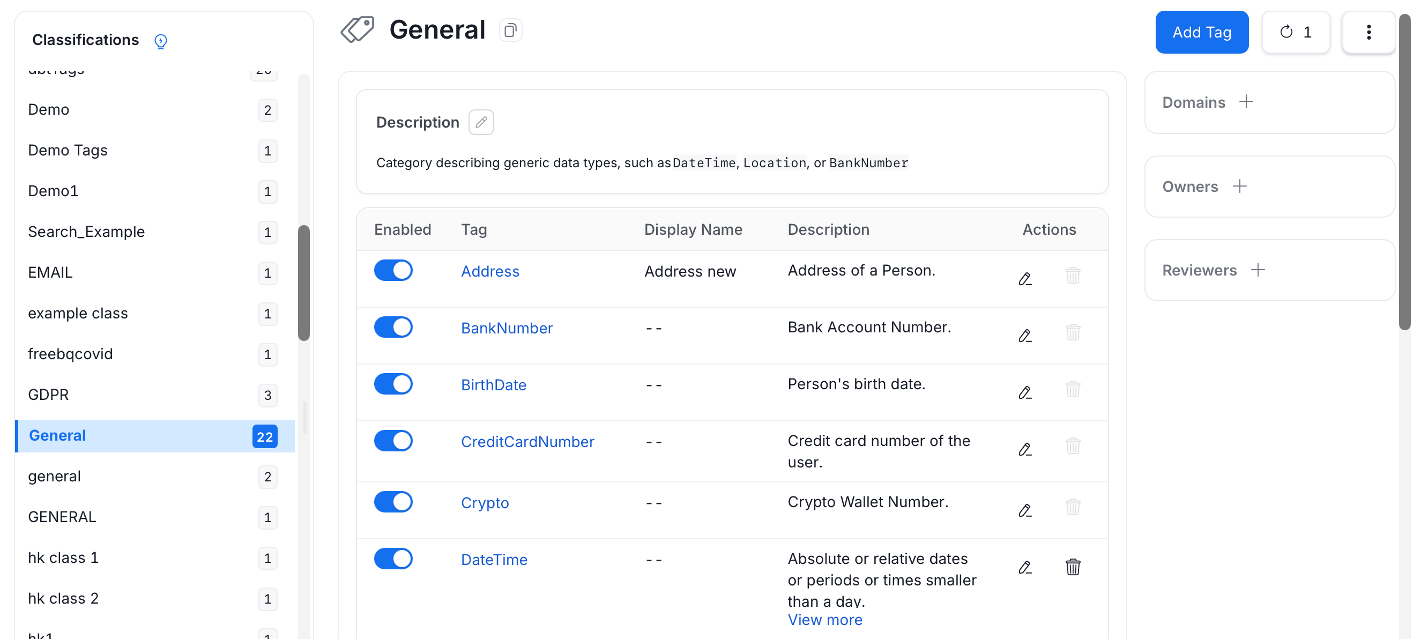Select the Demo Tags classification
This screenshot has height=639, width=1428.
[x=155, y=151]
